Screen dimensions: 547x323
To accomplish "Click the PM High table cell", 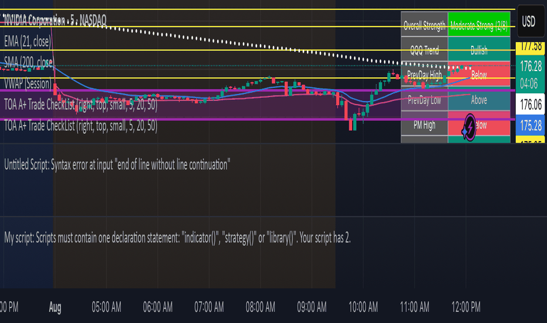I will [424, 125].
